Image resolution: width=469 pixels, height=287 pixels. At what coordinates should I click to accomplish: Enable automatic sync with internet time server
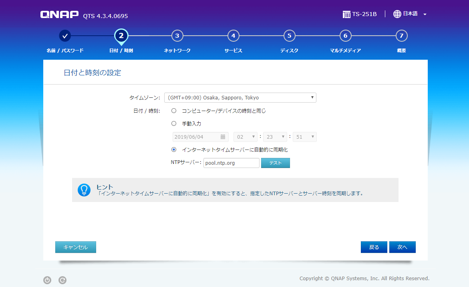coord(173,150)
